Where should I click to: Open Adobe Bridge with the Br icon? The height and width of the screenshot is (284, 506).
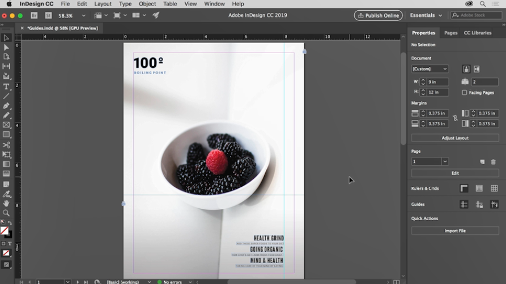pyautogui.click(x=35, y=15)
